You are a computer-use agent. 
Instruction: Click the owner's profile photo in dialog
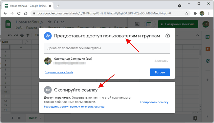(48, 61)
